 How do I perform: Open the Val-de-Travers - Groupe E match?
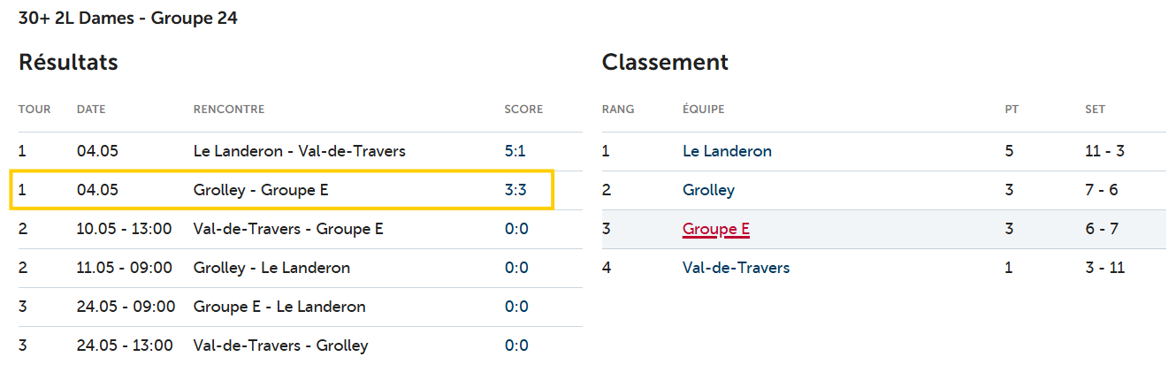(x=288, y=229)
